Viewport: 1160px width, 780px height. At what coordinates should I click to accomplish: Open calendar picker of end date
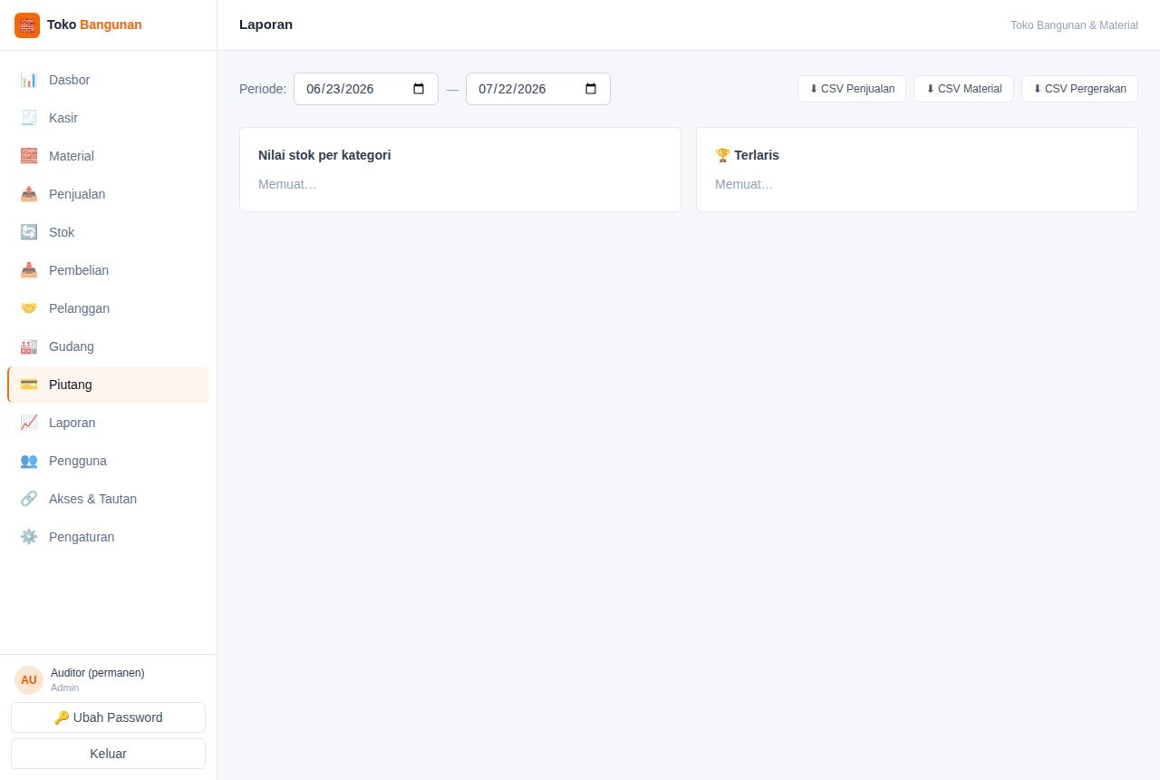(x=591, y=89)
